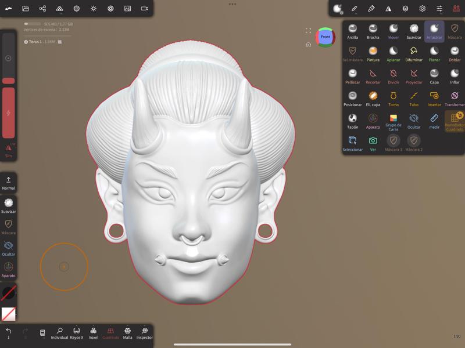Tap the Individual solo button
465x348 pixels.
(59, 333)
